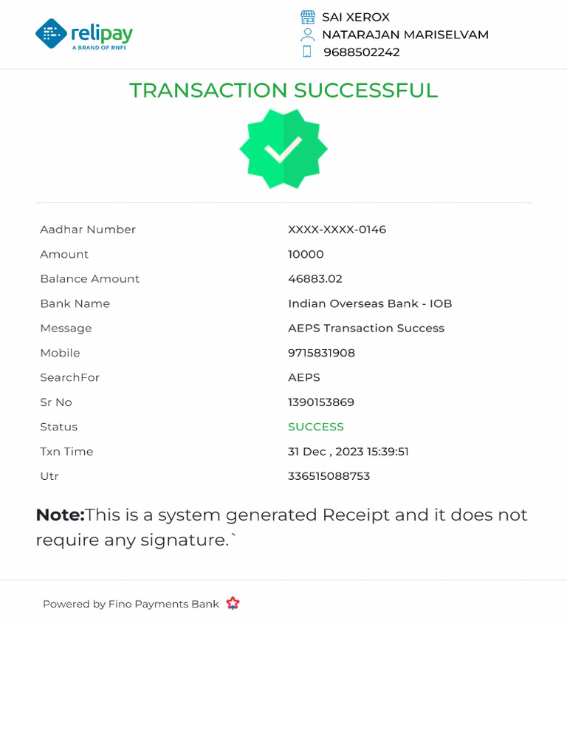Image resolution: width=567 pixels, height=756 pixels.
Task: Click the Sr No value 1390153869
Action: click(320, 402)
